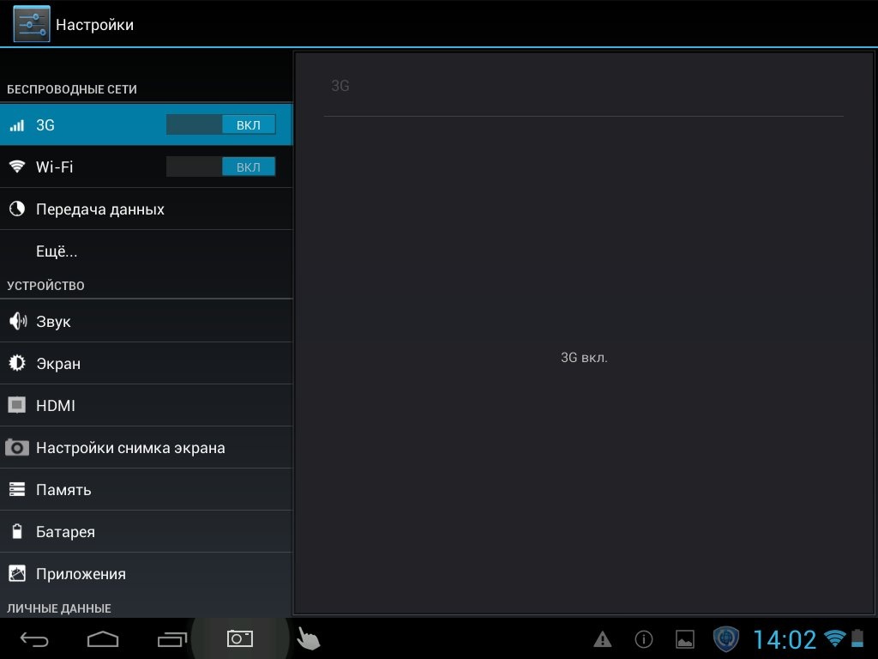Screen dimensions: 878x659
Task: Open warning notification triangle icon
Action: click(x=603, y=639)
